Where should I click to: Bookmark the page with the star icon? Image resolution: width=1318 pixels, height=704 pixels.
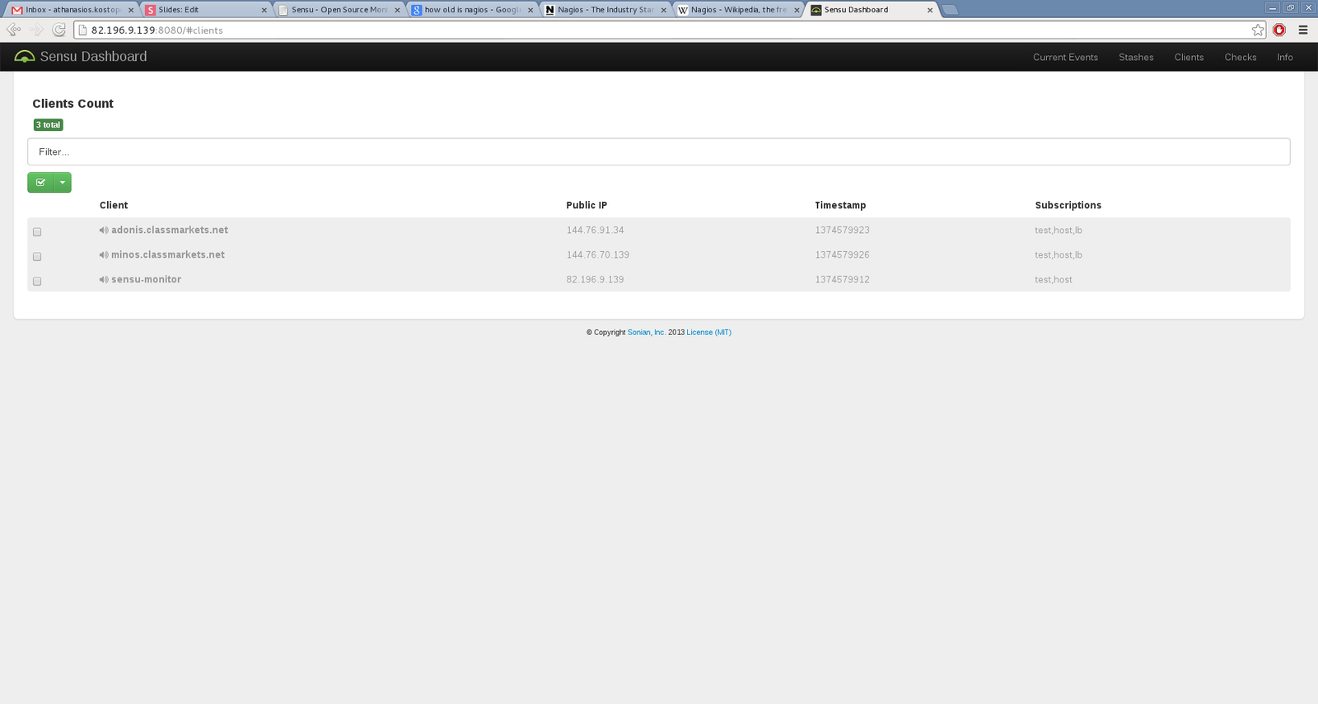coord(1258,30)
